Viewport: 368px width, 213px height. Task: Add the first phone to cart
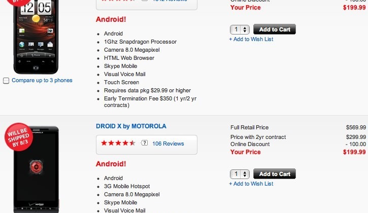pos(275,29)
